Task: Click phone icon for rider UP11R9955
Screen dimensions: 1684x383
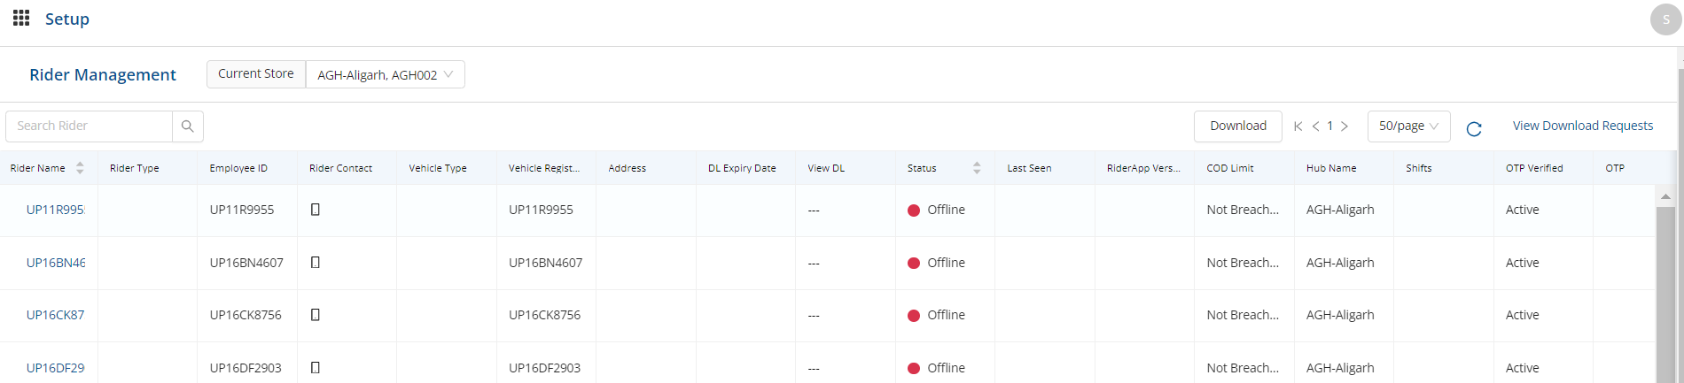Action: (316, 210)
